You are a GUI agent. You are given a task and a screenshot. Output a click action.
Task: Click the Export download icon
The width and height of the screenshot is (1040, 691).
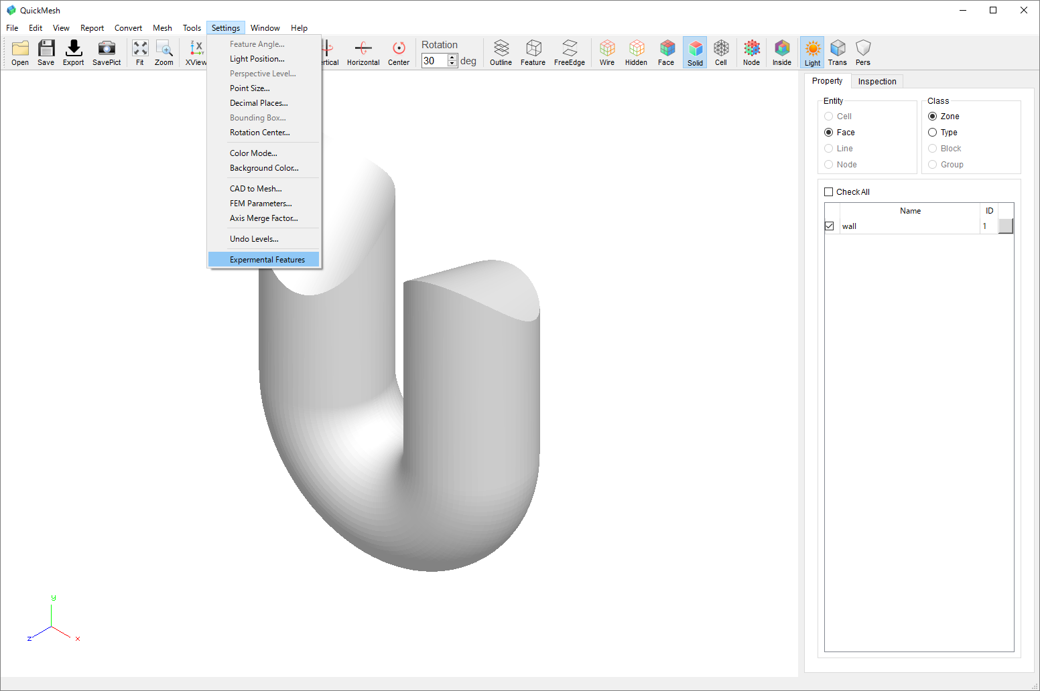click(74, 52)
